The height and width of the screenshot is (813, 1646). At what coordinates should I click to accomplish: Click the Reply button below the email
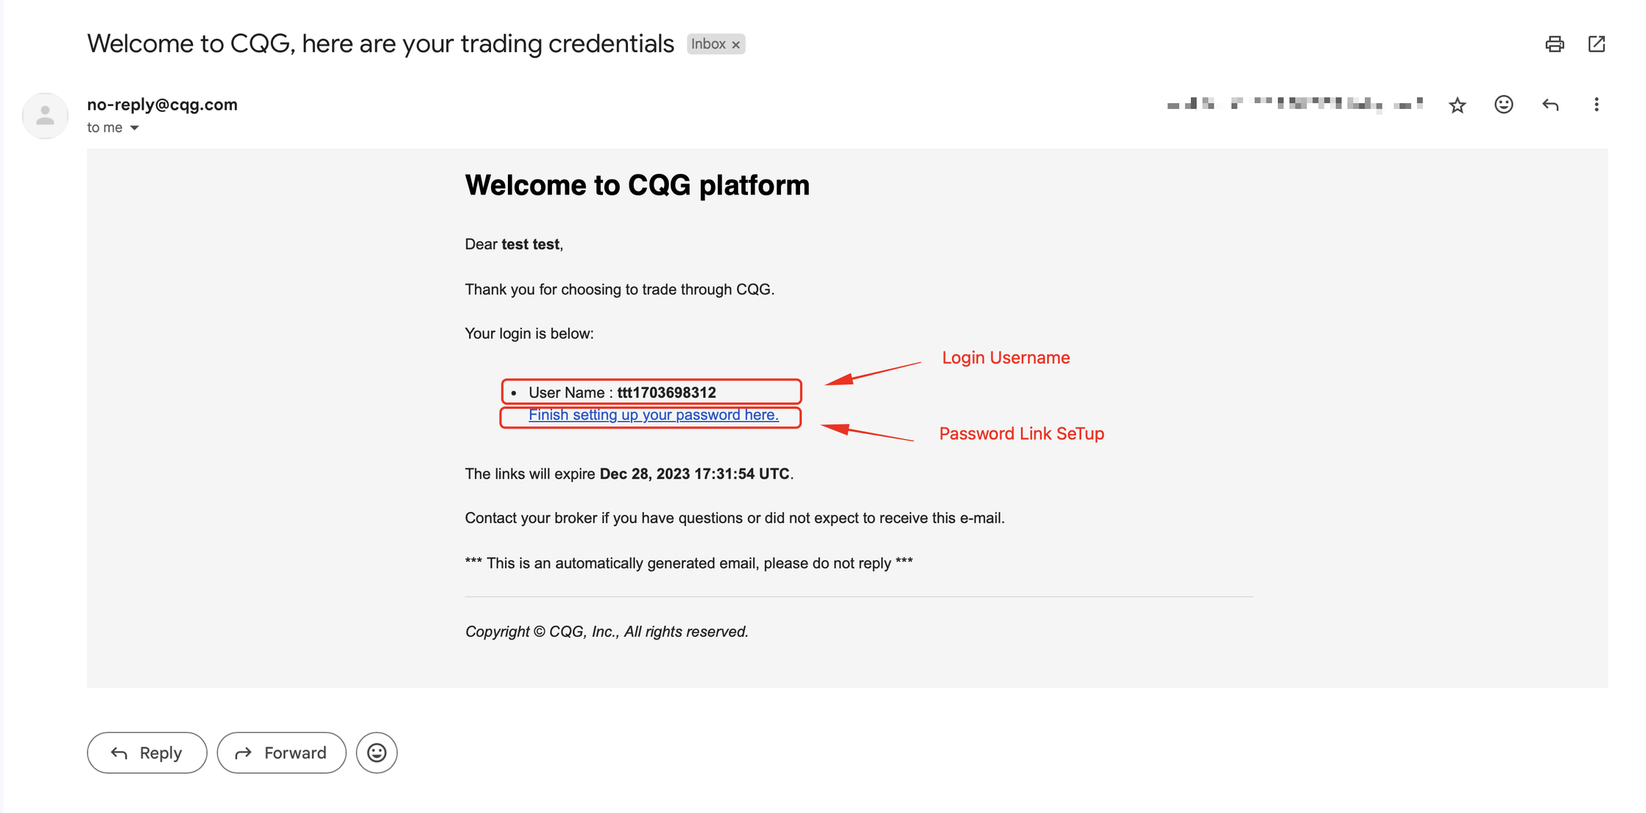tap(146, 753)
